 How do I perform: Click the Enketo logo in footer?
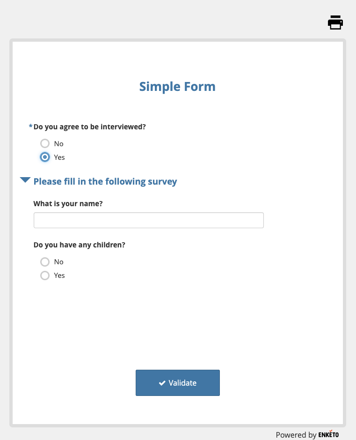pos(328,434)
